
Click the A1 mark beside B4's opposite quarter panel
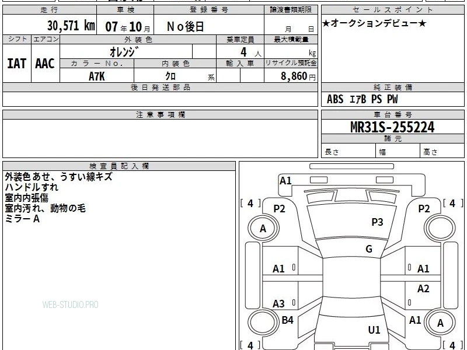point(415,320)
